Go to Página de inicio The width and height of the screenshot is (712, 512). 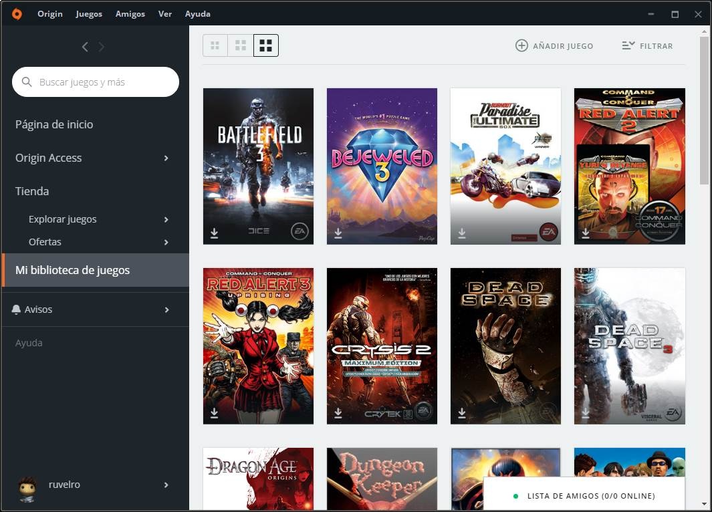54,124
